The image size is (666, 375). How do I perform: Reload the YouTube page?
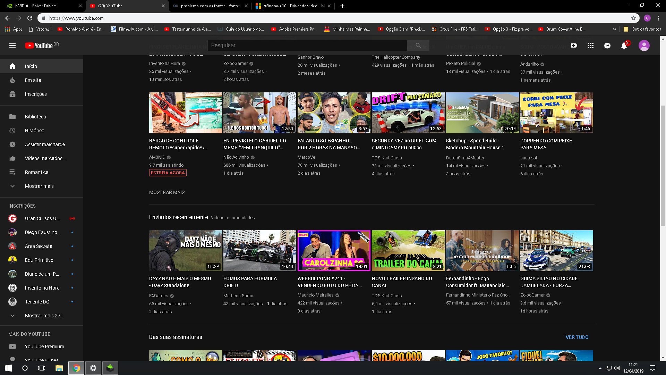[x=30, y=18]
